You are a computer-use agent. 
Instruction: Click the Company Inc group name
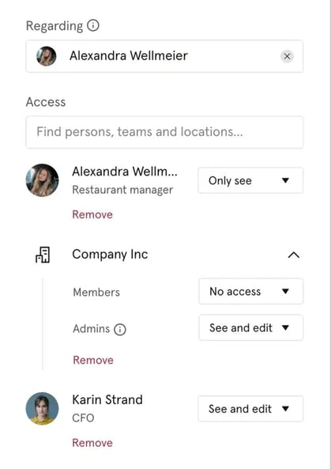(110, 255)
